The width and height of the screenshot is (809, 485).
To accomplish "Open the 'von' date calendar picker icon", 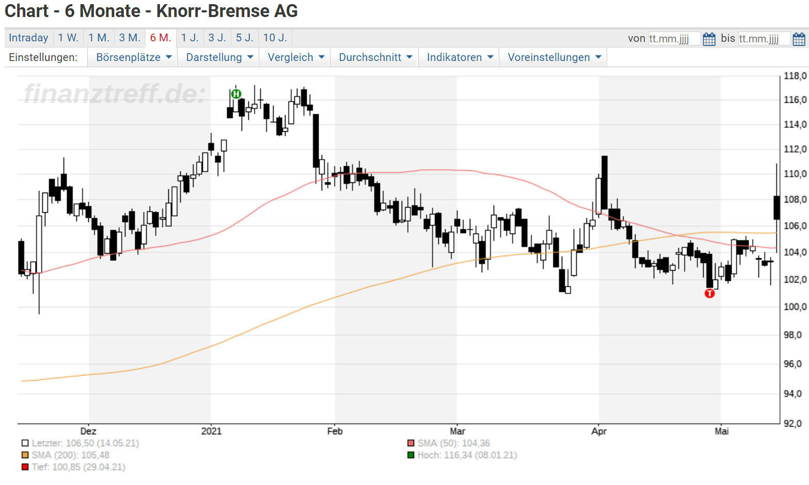I will (x=709, y=39).
